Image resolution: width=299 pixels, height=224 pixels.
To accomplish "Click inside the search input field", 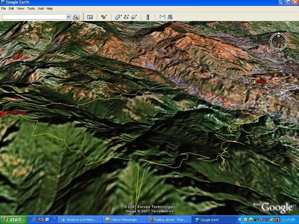I will tap(34, 17).
